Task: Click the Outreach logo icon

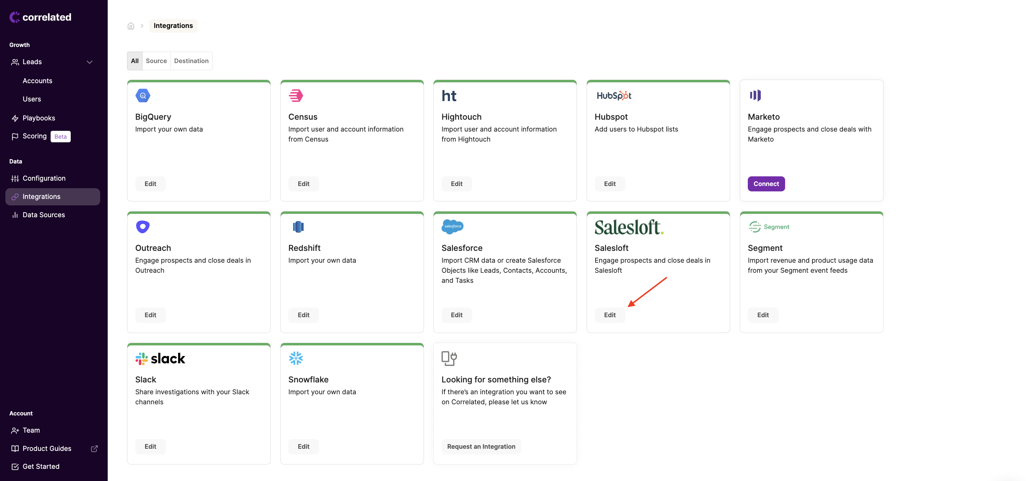Action: coord(143,227)
